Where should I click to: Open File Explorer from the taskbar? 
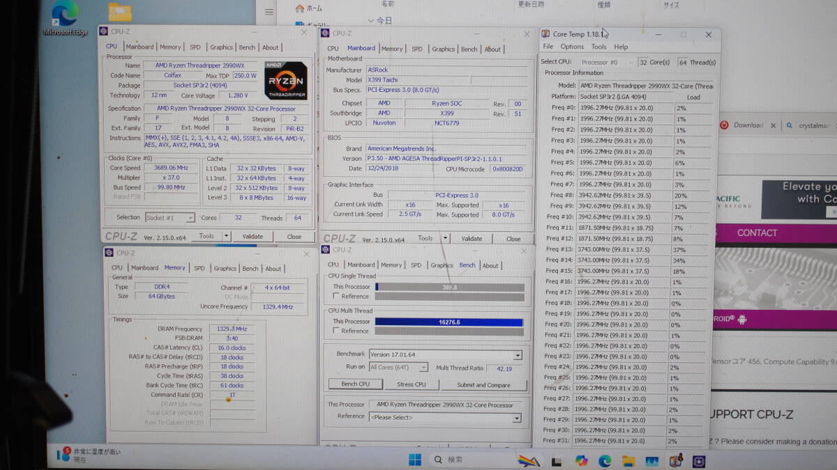(x=628, y=461)
